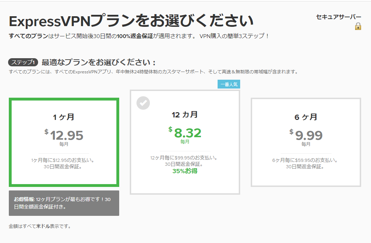Screen dimensions: 371x243
Task: Click the secure server padlock icon
Action: tap(358, 26)
